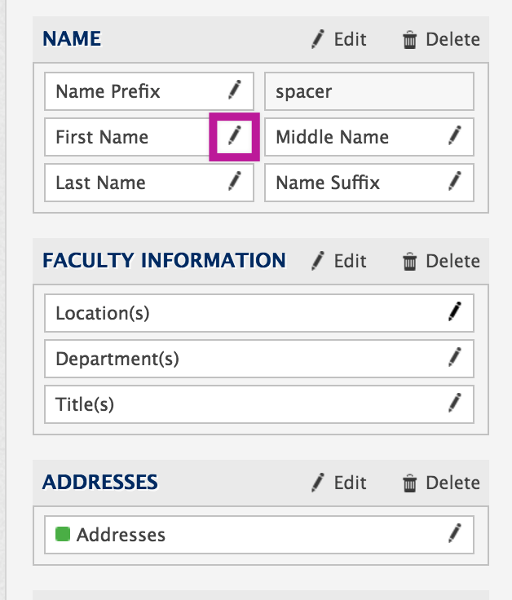Viewport: 512px width, 600px height.
Task: Edit the ADDRESSES section
Action: coord(338,483)
